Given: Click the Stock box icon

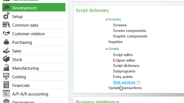Looking at the screenshot, I should point(6,59).
